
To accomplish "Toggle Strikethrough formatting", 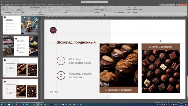I will 38,10.
